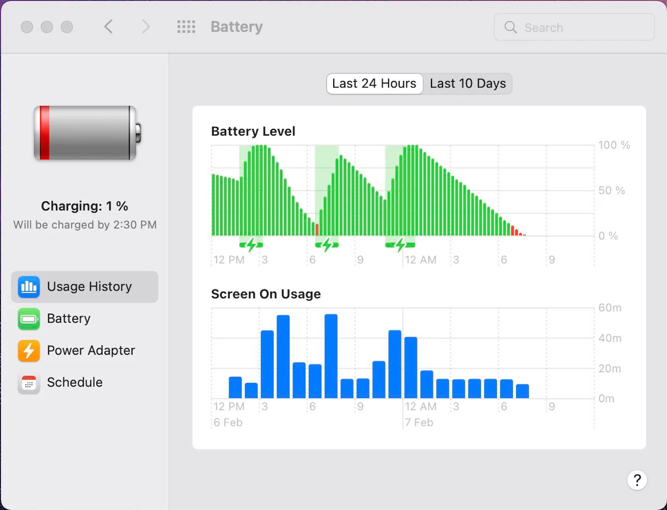This screenshot has width=667, height=510.
Task: Click the orange Power Adapter lightning icon
Action: pos(29,351)
